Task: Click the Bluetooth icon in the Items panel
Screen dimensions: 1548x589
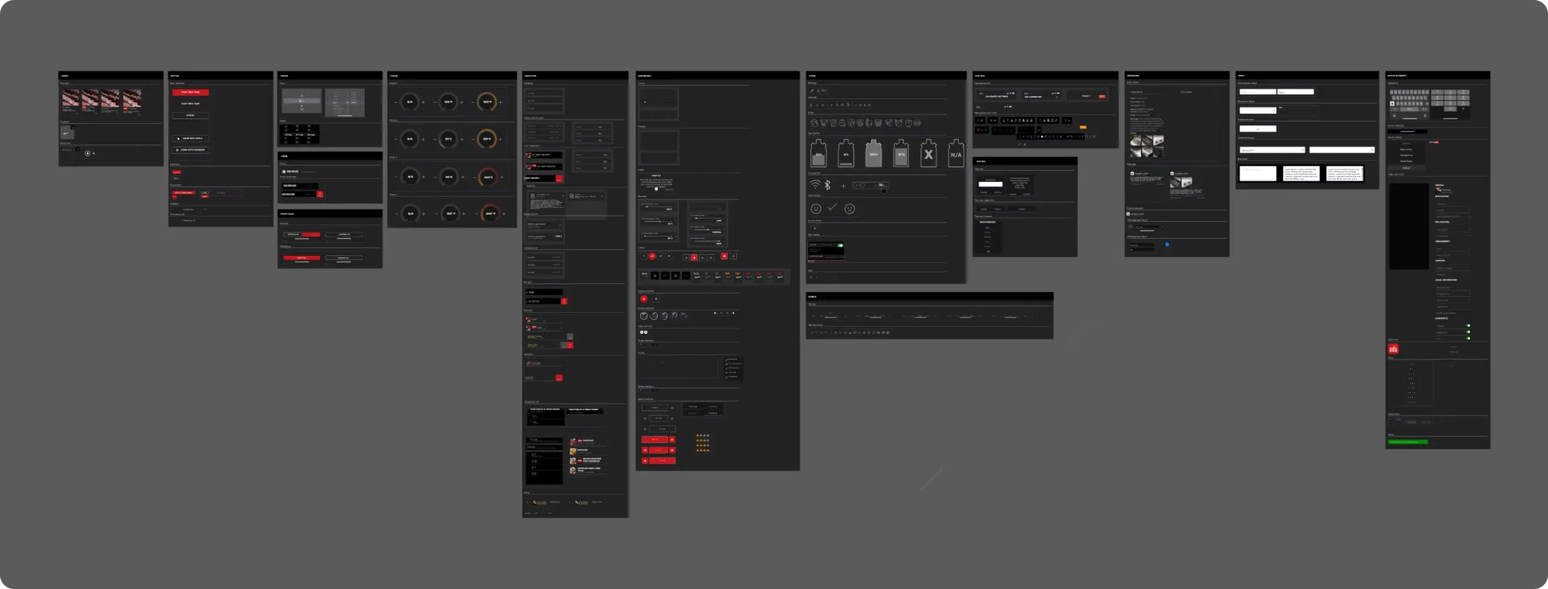Action: coord(827,184)
